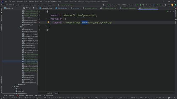Click the main branch widget in the status bar
Image resolution: width=177 pixels, height=99 pixels.
coord(171,98)
